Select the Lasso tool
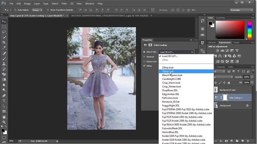Viewport: 257px width, 144px height. tap(4, 32)
